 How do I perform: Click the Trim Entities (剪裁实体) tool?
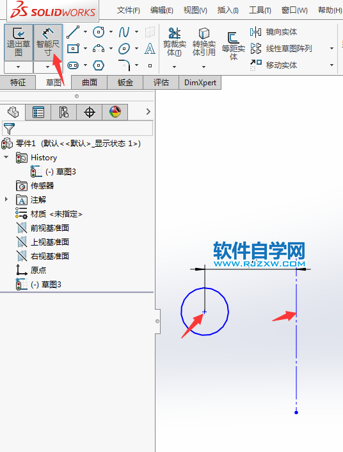(174, 42)
